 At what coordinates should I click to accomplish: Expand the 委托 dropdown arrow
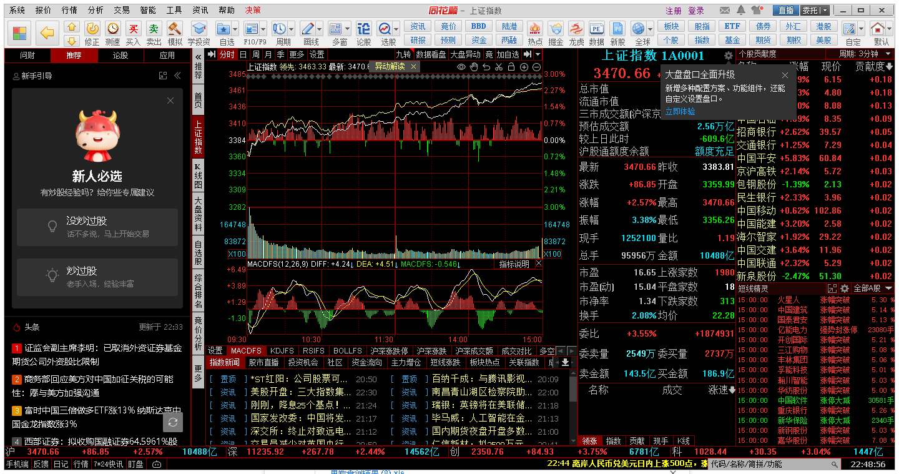[825, 11]
